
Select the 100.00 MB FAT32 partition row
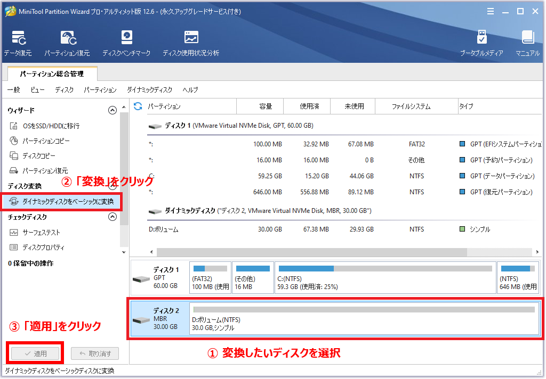pyautogui.click(x=345, y=144)
